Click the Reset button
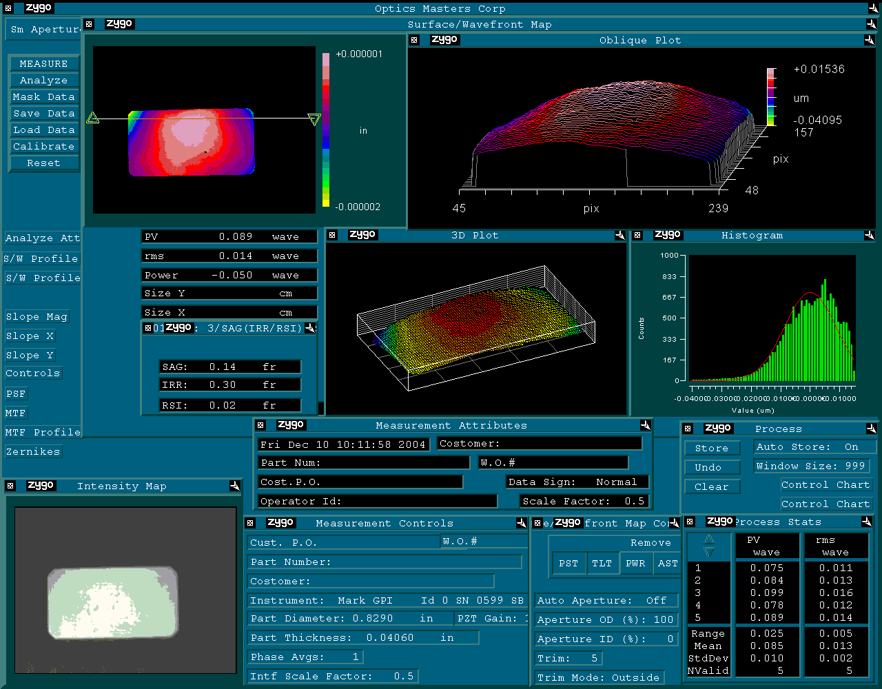 coord(43,163)
